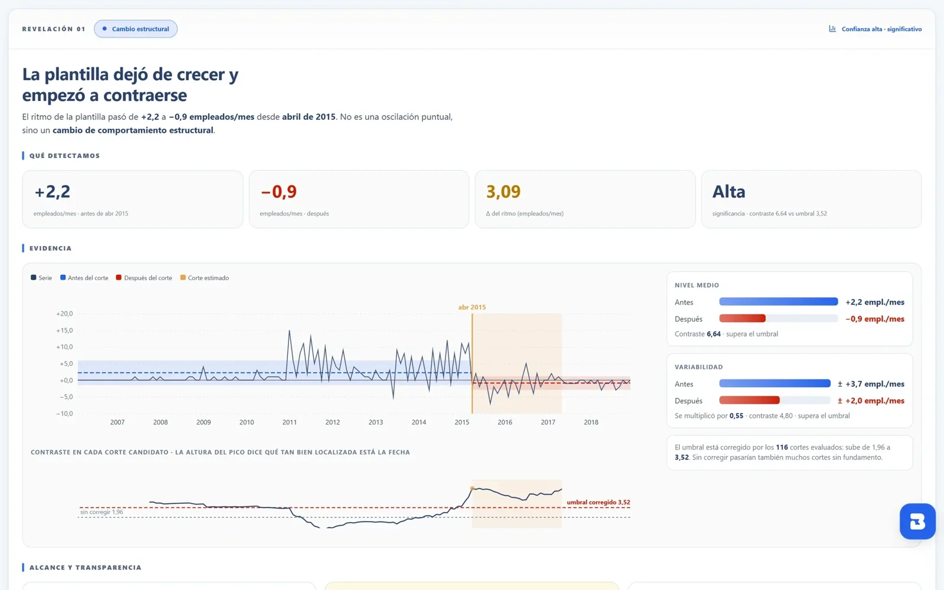This screenshot has width=944, height=590.
Task: Select the −0,9 empleados/mes después card
Action: 359,199
